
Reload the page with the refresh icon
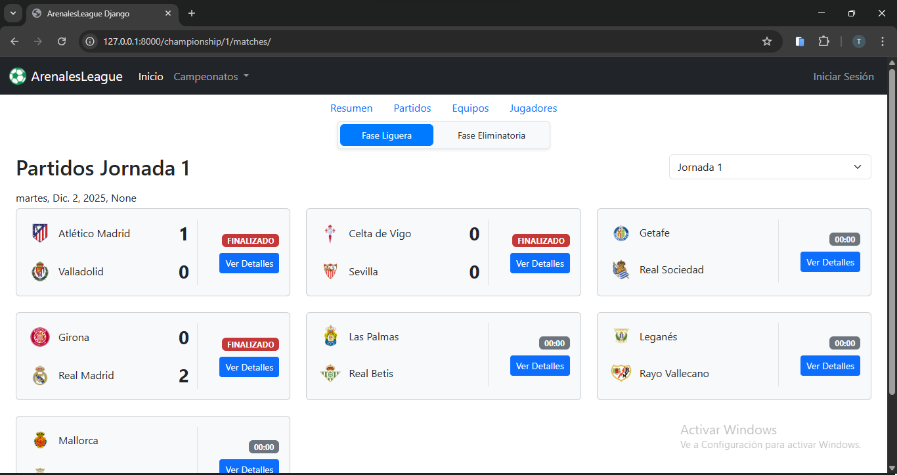pos(62,41)
